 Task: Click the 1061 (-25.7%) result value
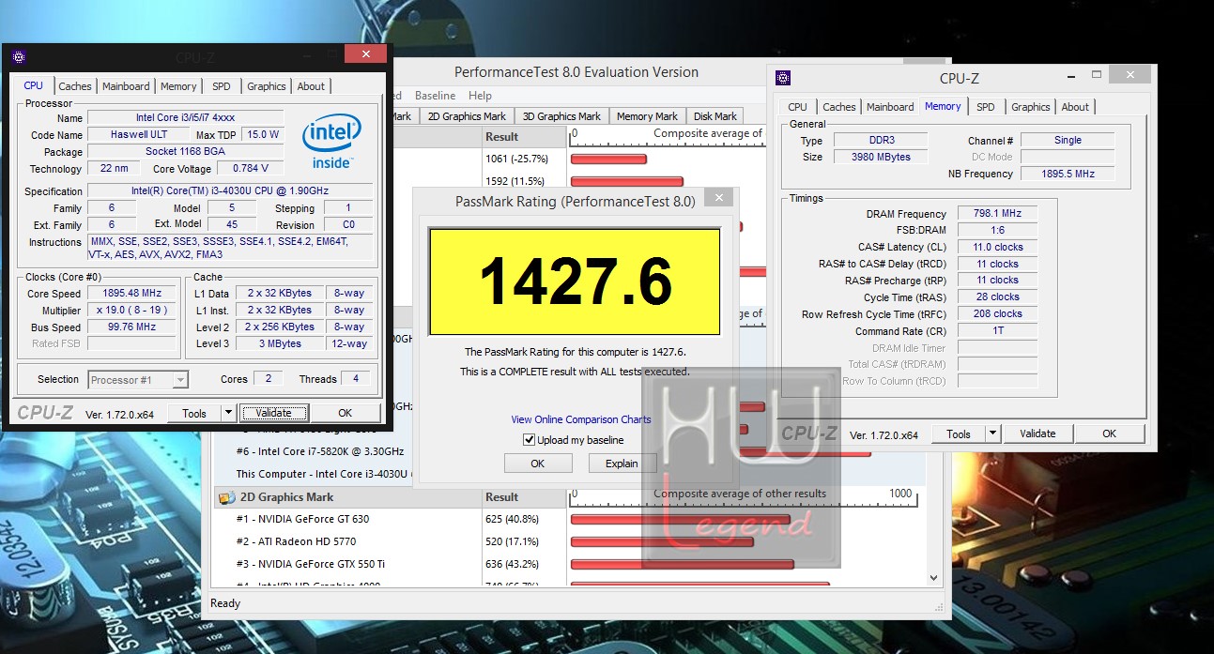pos(517,159)
